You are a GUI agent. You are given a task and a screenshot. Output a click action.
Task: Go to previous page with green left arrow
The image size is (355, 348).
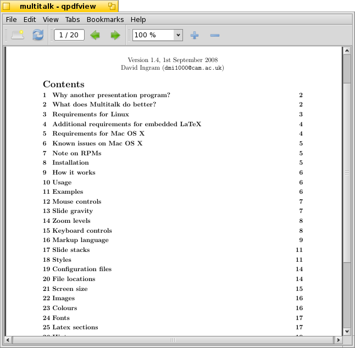[95, 35]
